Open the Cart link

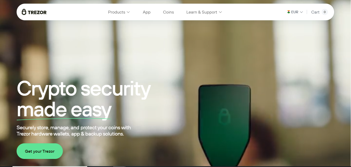click(315, 12)
